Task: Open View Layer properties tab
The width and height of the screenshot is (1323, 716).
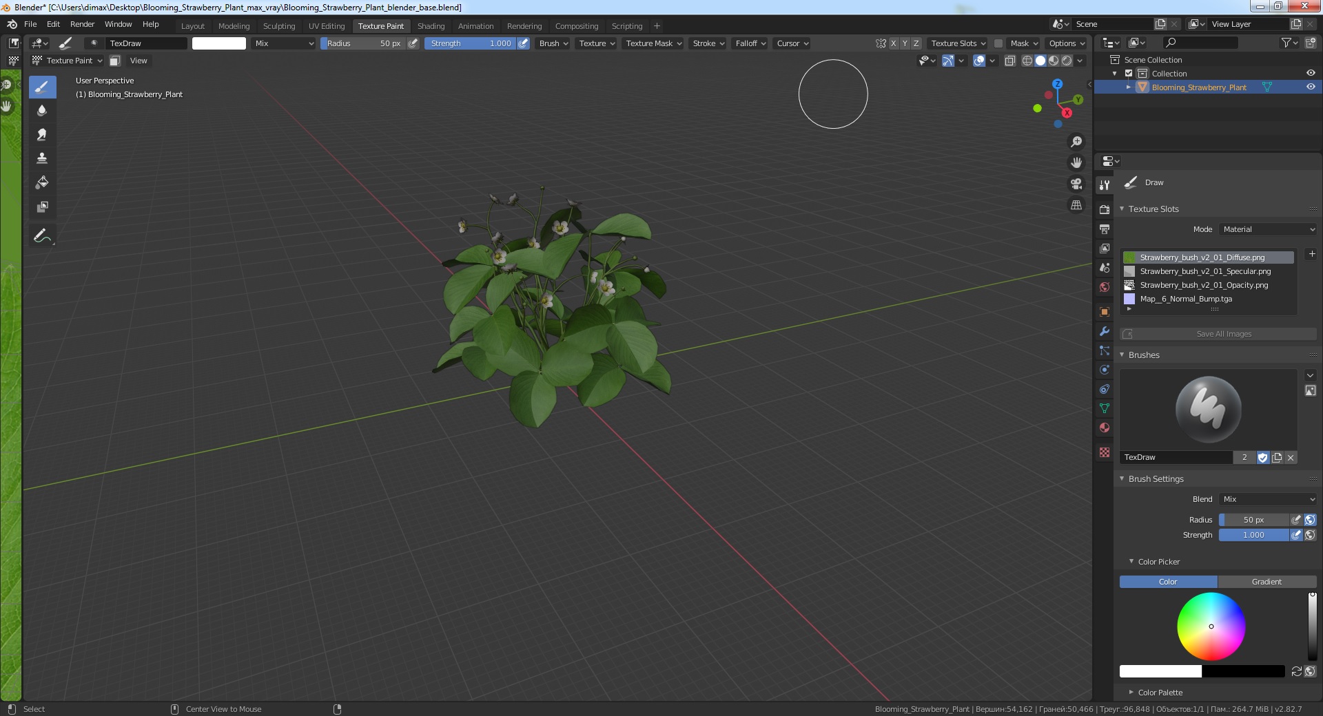Action: [1105, 248]
